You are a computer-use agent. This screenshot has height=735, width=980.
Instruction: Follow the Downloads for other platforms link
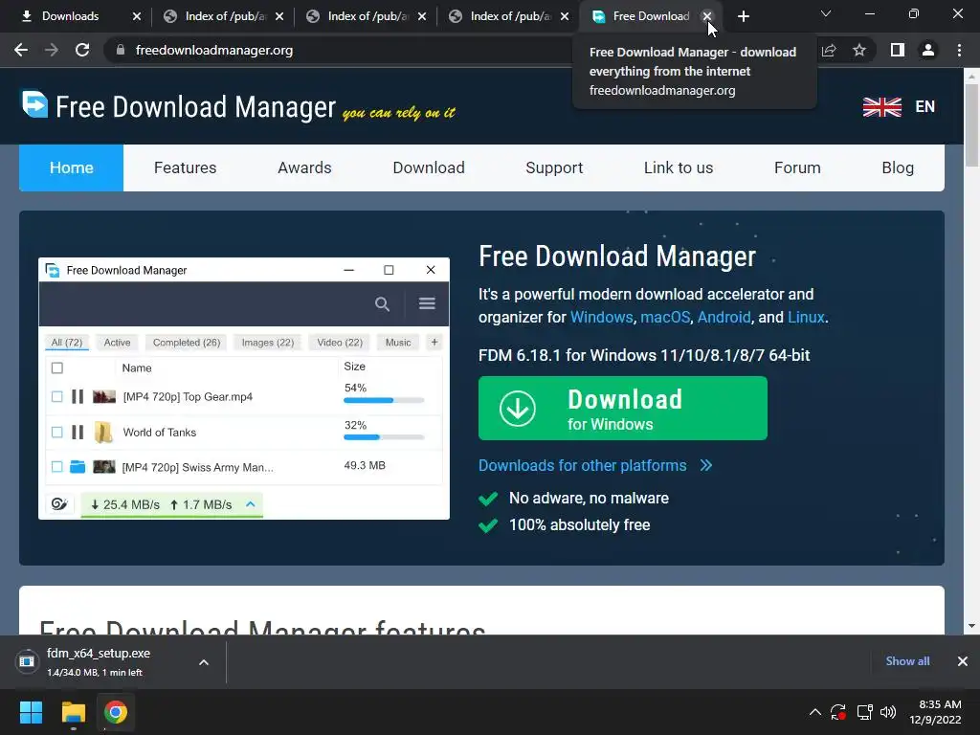click(583, 466)
